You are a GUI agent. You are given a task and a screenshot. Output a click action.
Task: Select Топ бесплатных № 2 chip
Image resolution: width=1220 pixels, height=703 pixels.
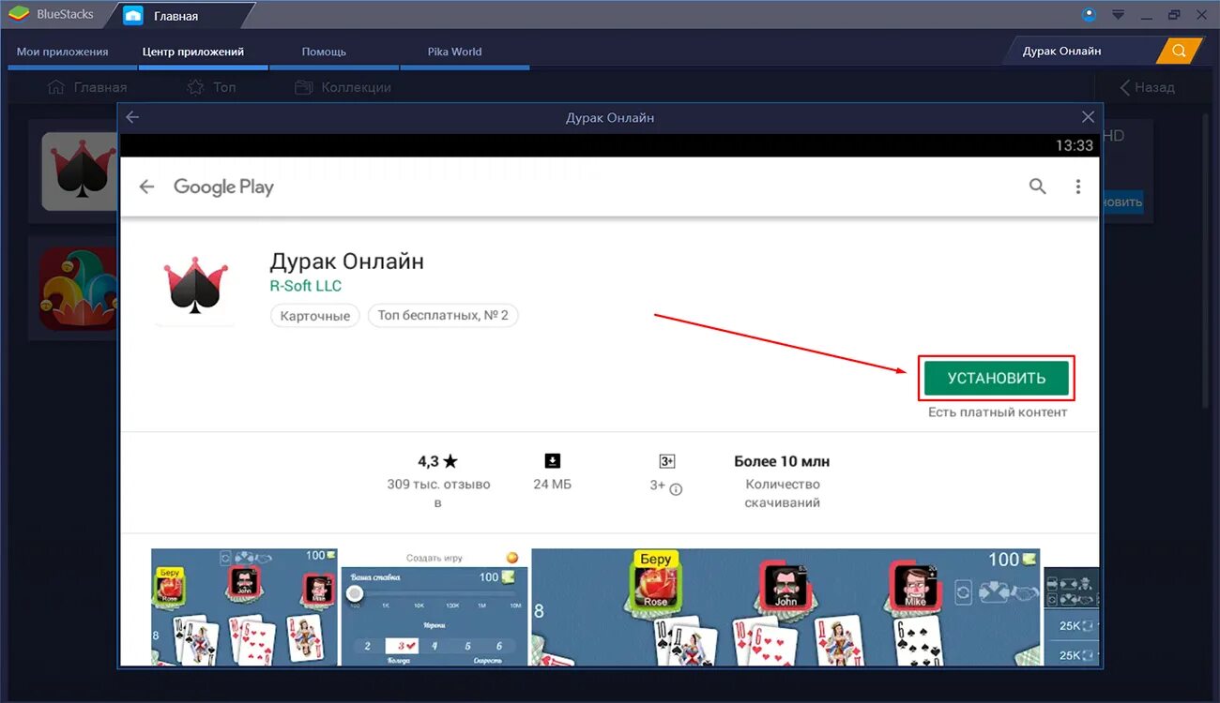pyautogui.click(x=443, y=316)
